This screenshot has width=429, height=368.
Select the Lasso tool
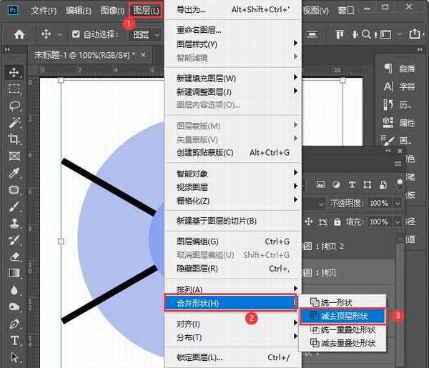(x=14, y=106)
